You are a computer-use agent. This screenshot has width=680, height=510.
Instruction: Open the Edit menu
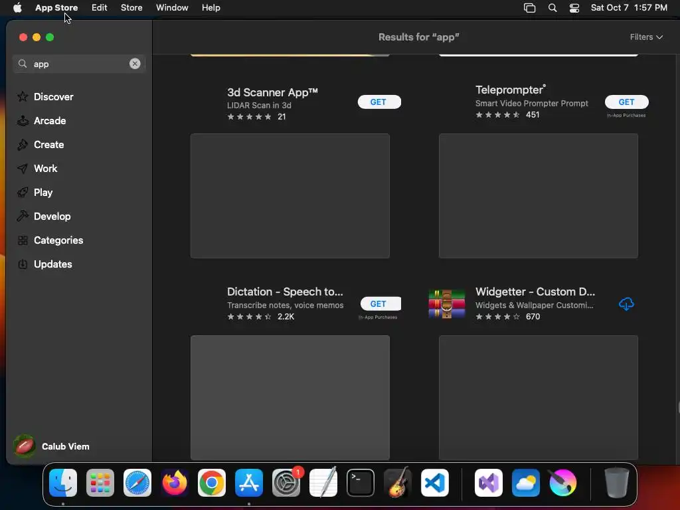(100, 8)
